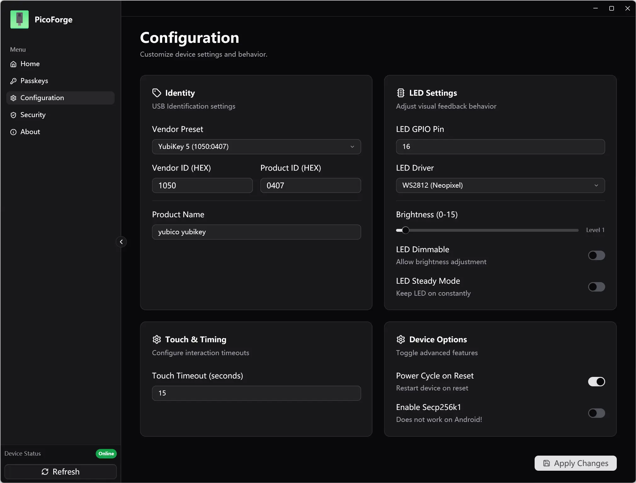Expand the LED Driver dropdown
The width and height of the screenshot is (636, 483).
point(500,185)
